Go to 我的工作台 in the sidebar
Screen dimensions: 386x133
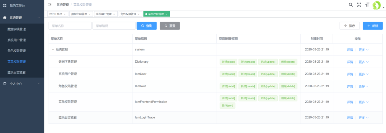22,5
